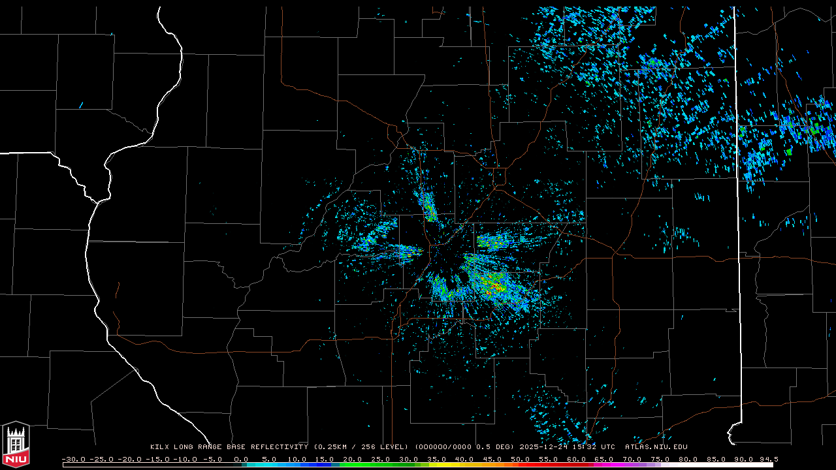Click the NIU castle logo
The image size is (836, 470).
16,445
